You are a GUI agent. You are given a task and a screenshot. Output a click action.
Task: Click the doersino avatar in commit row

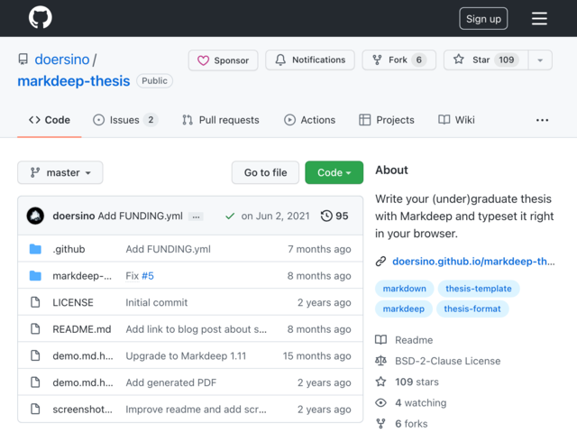click(x=35, y=216)
